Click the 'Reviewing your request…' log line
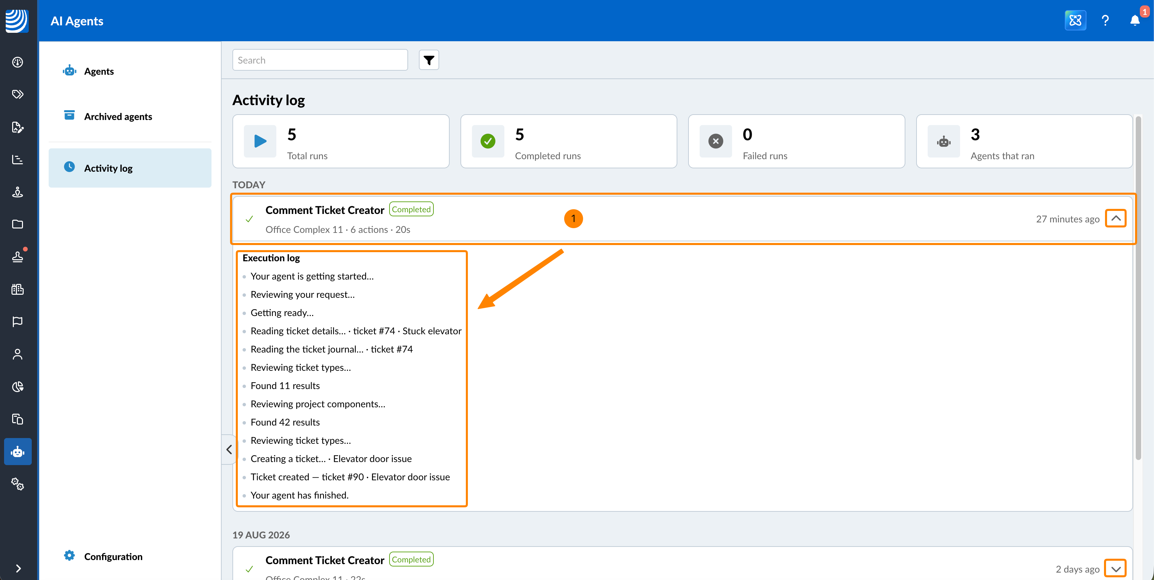Screen dimensions: 1154x580 303,294
